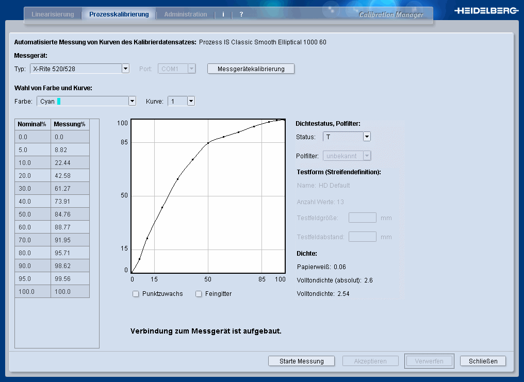Open the Typ device dropdown X-Rite 520/528

click(80, 69)
